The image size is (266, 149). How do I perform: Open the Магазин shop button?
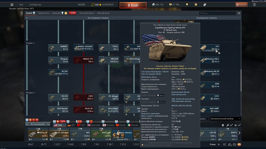241,5
